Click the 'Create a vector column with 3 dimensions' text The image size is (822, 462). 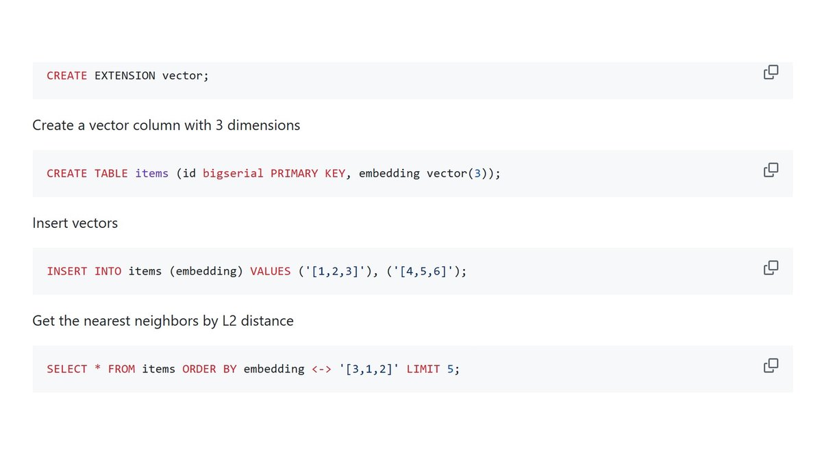[166, 125]
